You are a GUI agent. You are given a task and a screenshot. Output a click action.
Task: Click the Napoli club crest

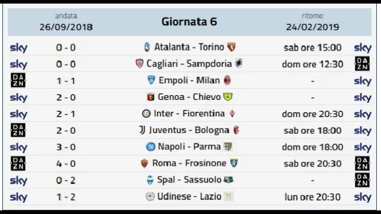(x=151, y=147)
